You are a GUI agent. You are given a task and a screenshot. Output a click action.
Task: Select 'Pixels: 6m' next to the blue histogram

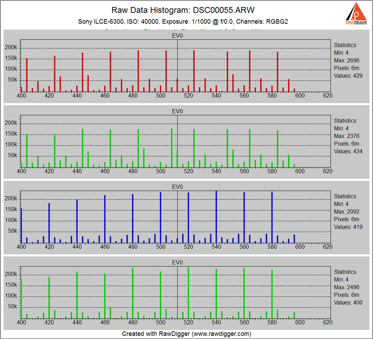coord(347,219)
